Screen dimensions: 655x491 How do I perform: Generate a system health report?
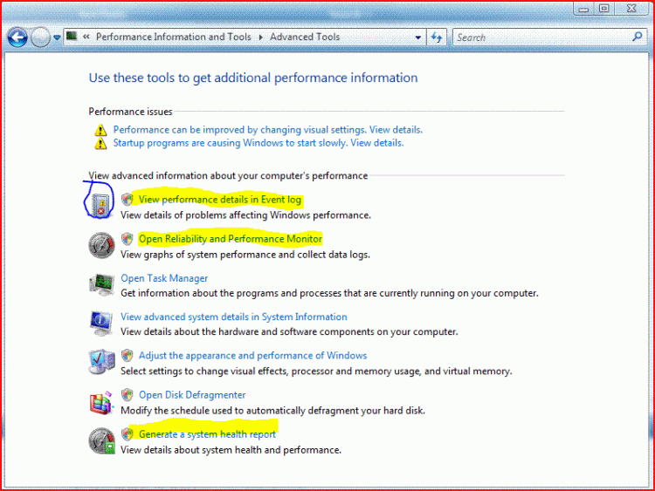[207, 434]
